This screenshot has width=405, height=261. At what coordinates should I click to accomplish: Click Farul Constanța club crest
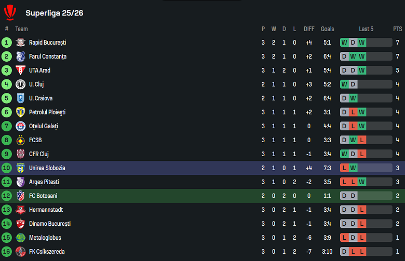(x=20, y=57)
